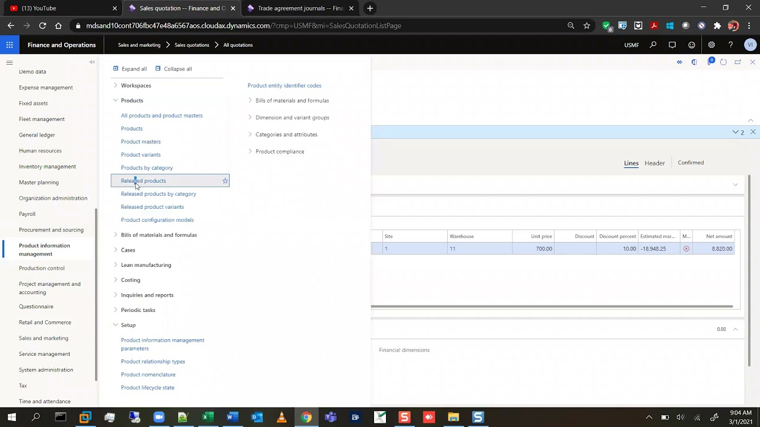
Task: Expand the Workspaces group
Action: [116, 85]
